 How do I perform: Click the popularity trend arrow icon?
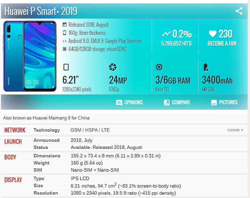(x=166, y=34)
